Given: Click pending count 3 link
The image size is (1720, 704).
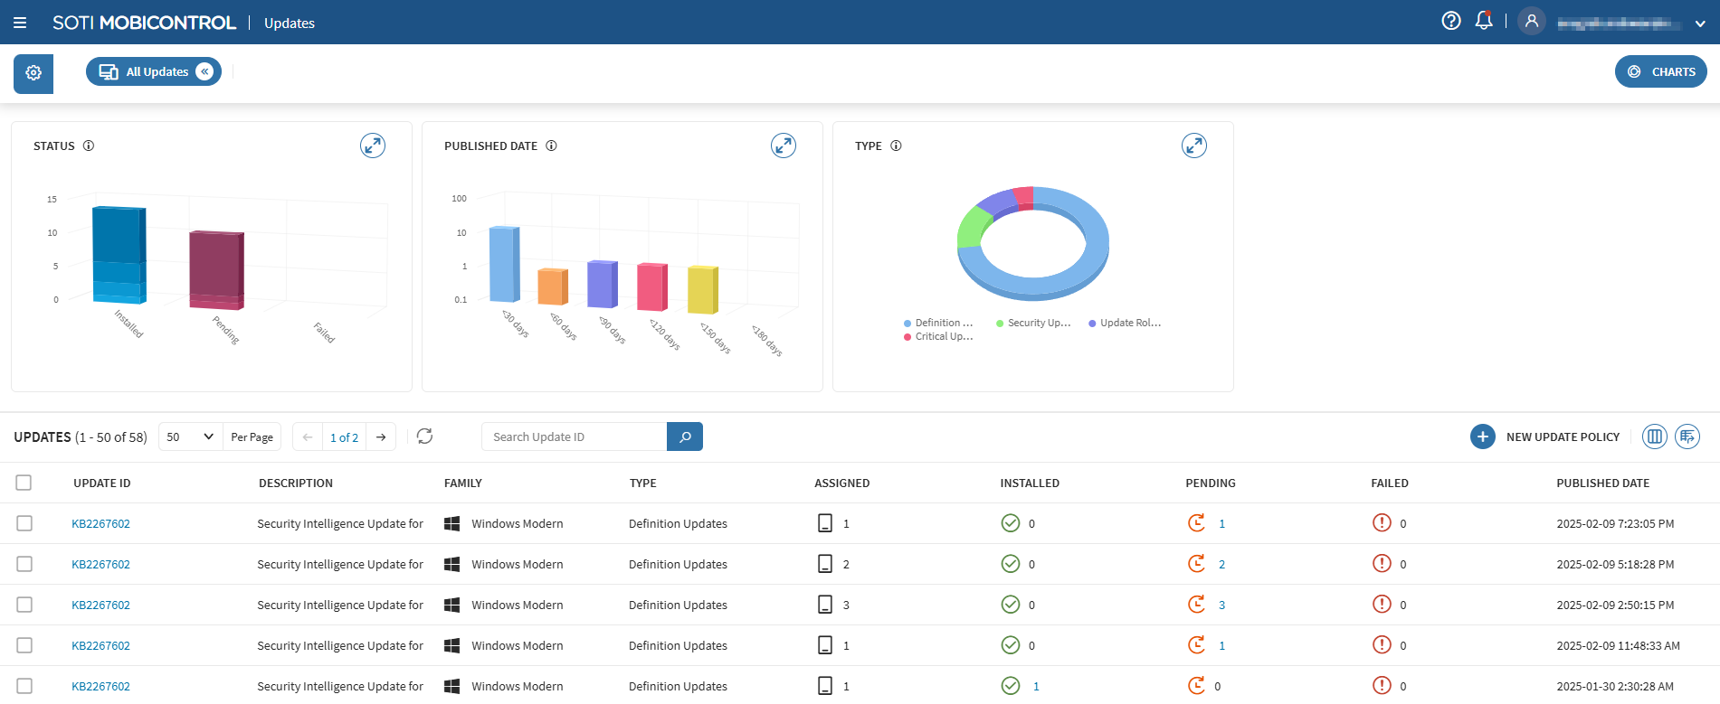Looking at the screenshot, I should click(1221, 605).
